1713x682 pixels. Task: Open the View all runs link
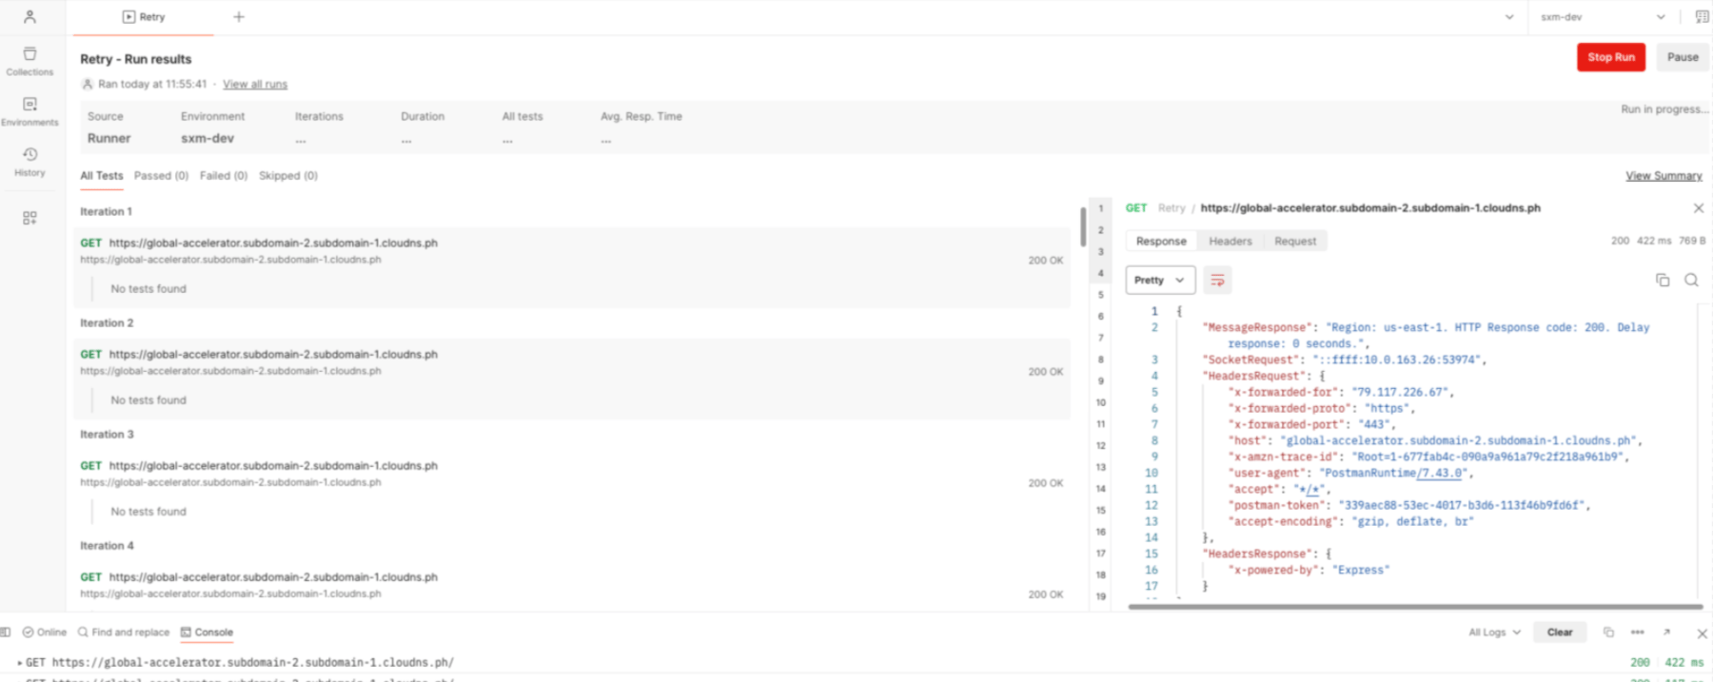coord(255,85)
